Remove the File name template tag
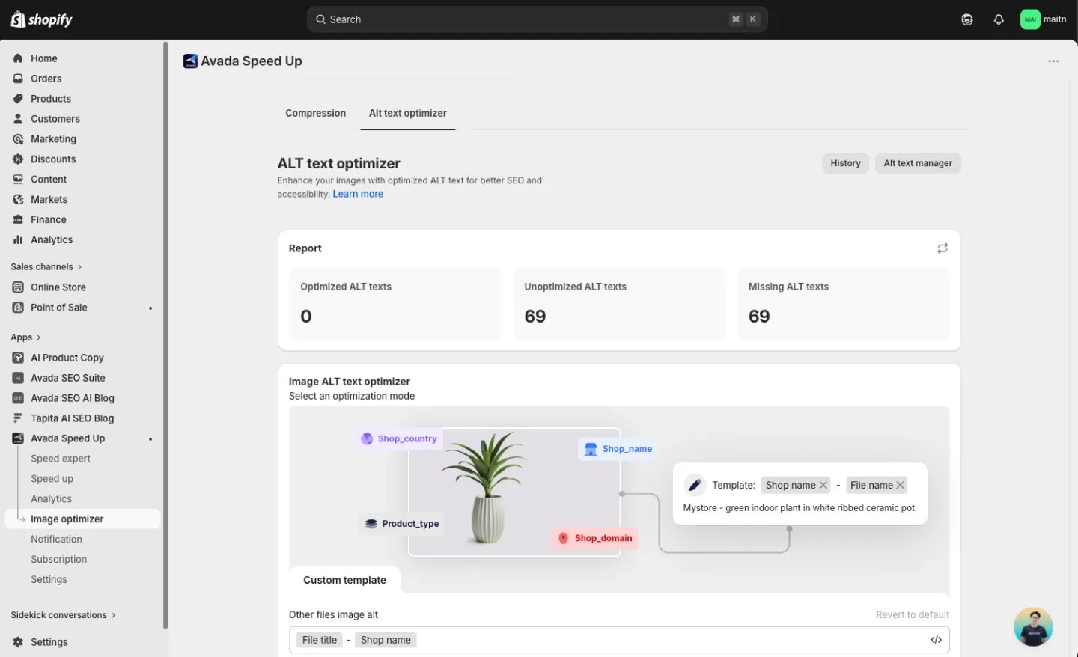 [901, 485]
